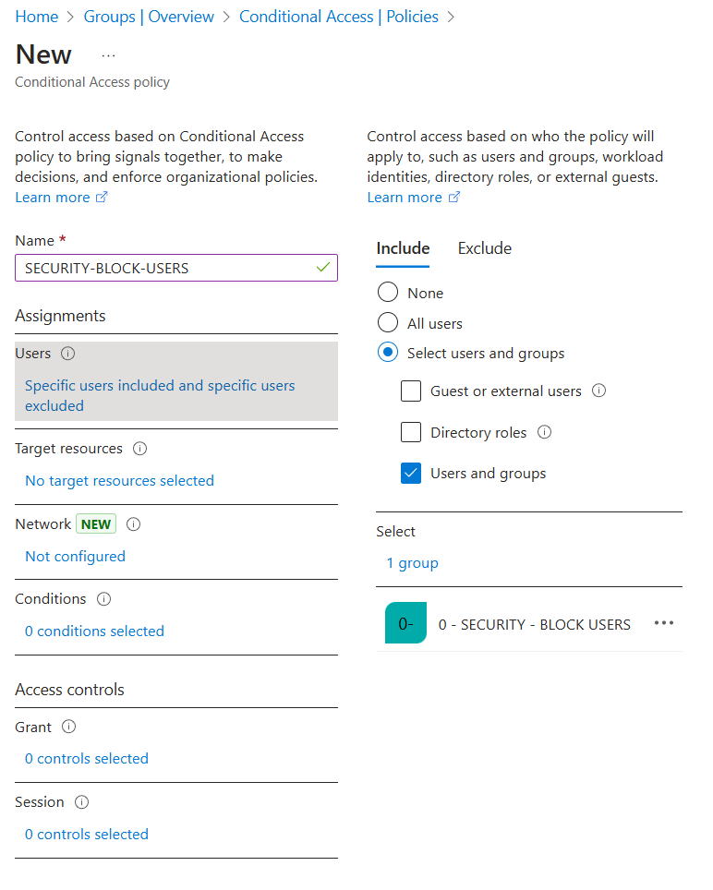Image resolution: width=713 pixels, height=890 pixels.
Task: Open No target resources selected link
Action: (x=120, y=481)
